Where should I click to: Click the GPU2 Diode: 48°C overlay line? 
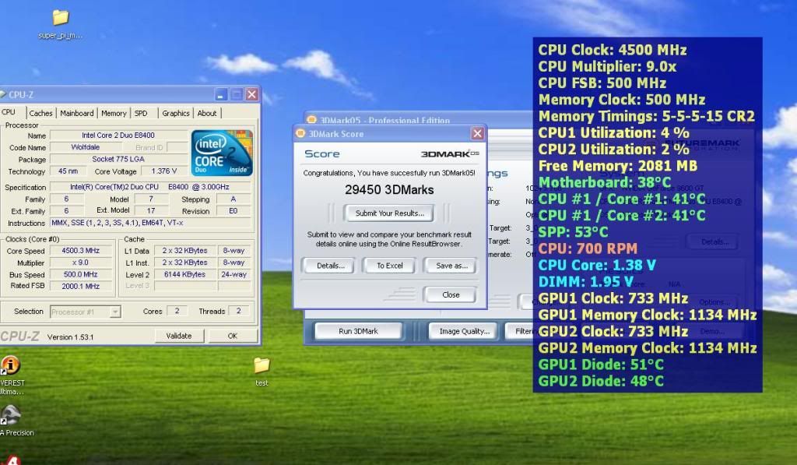tap(601, 381)
